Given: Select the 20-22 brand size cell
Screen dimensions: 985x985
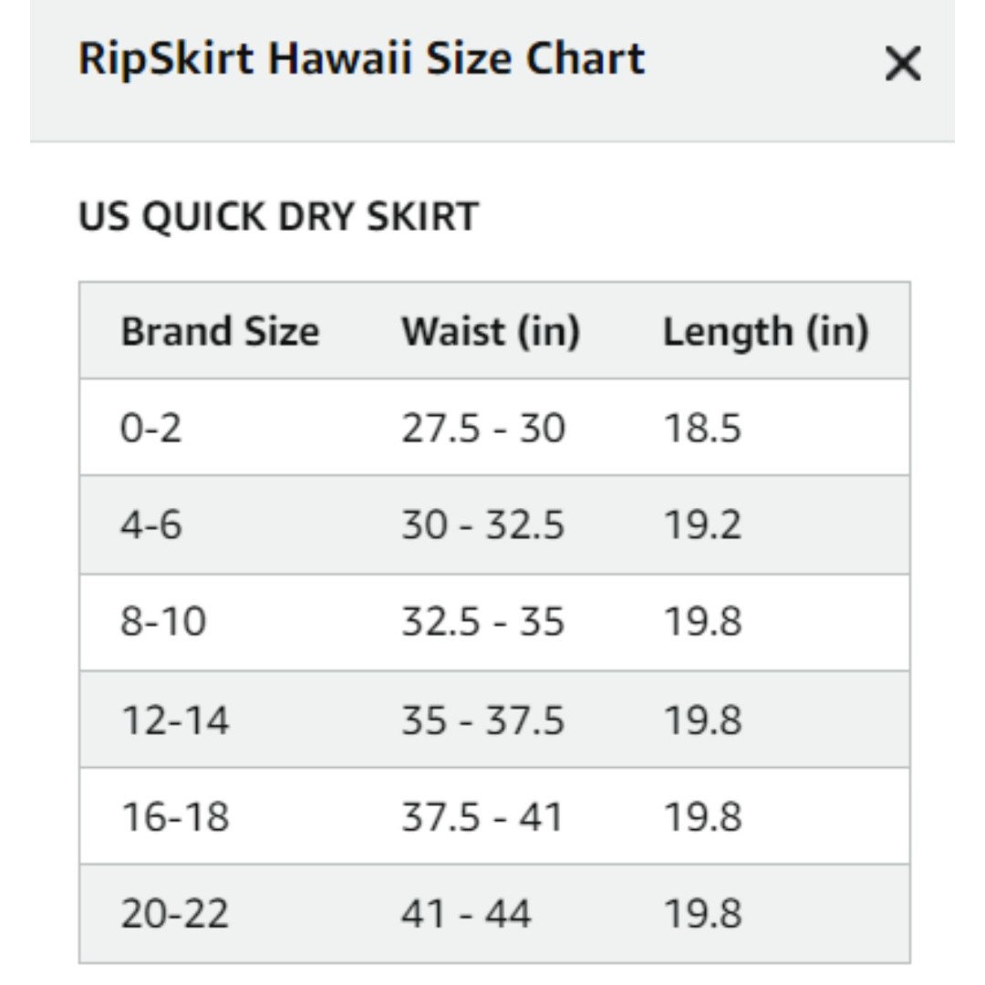Looking at the screenshot, I should coord(174,913).
